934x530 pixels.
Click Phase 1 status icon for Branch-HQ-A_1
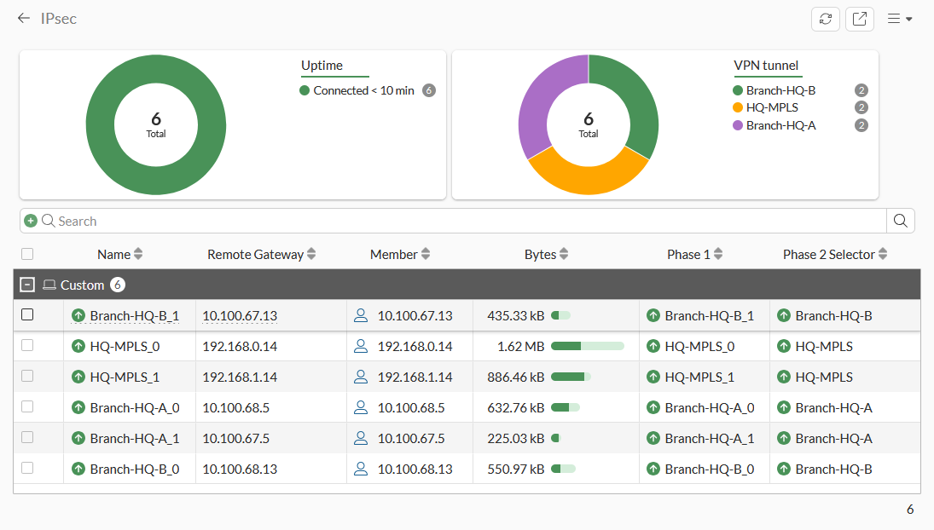653,439
